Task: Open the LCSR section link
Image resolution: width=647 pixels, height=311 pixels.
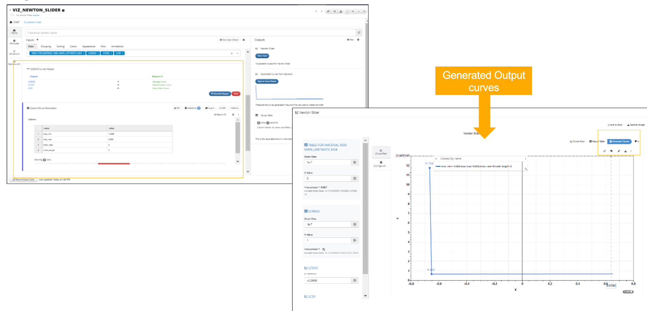Action: pyautogui.click(x=310, y=296)
